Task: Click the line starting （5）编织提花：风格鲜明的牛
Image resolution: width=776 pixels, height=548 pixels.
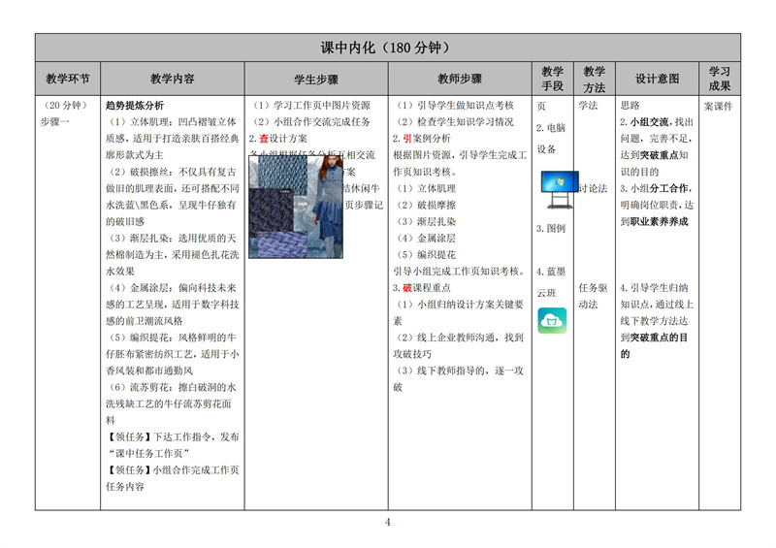Action: point(171,338)
